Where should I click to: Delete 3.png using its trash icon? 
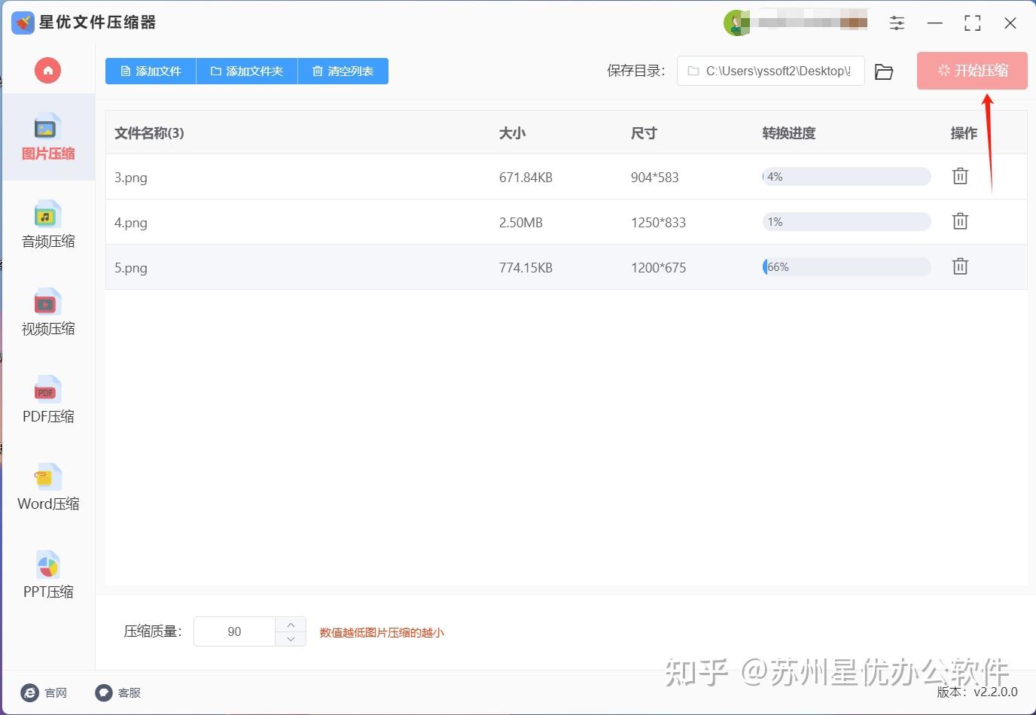960,176
